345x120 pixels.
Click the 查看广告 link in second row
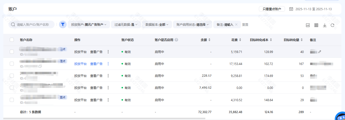[96, 64]
